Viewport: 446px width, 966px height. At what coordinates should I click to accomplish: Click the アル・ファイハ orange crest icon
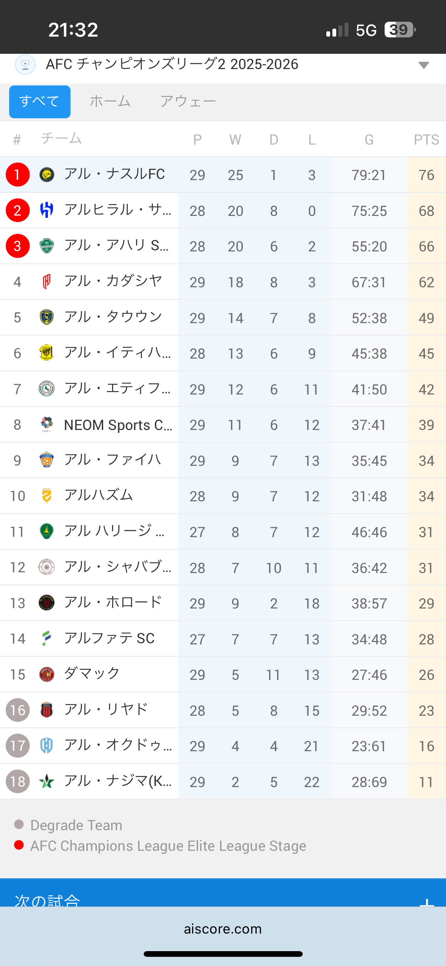tap(47, 460)
